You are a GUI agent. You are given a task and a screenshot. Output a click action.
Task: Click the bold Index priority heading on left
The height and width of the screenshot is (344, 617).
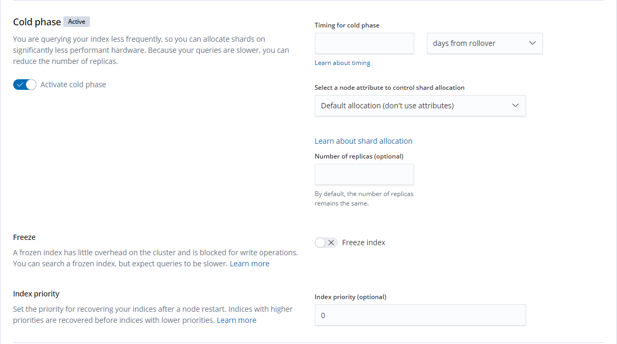pyautogui.click(x=36, y=294)
